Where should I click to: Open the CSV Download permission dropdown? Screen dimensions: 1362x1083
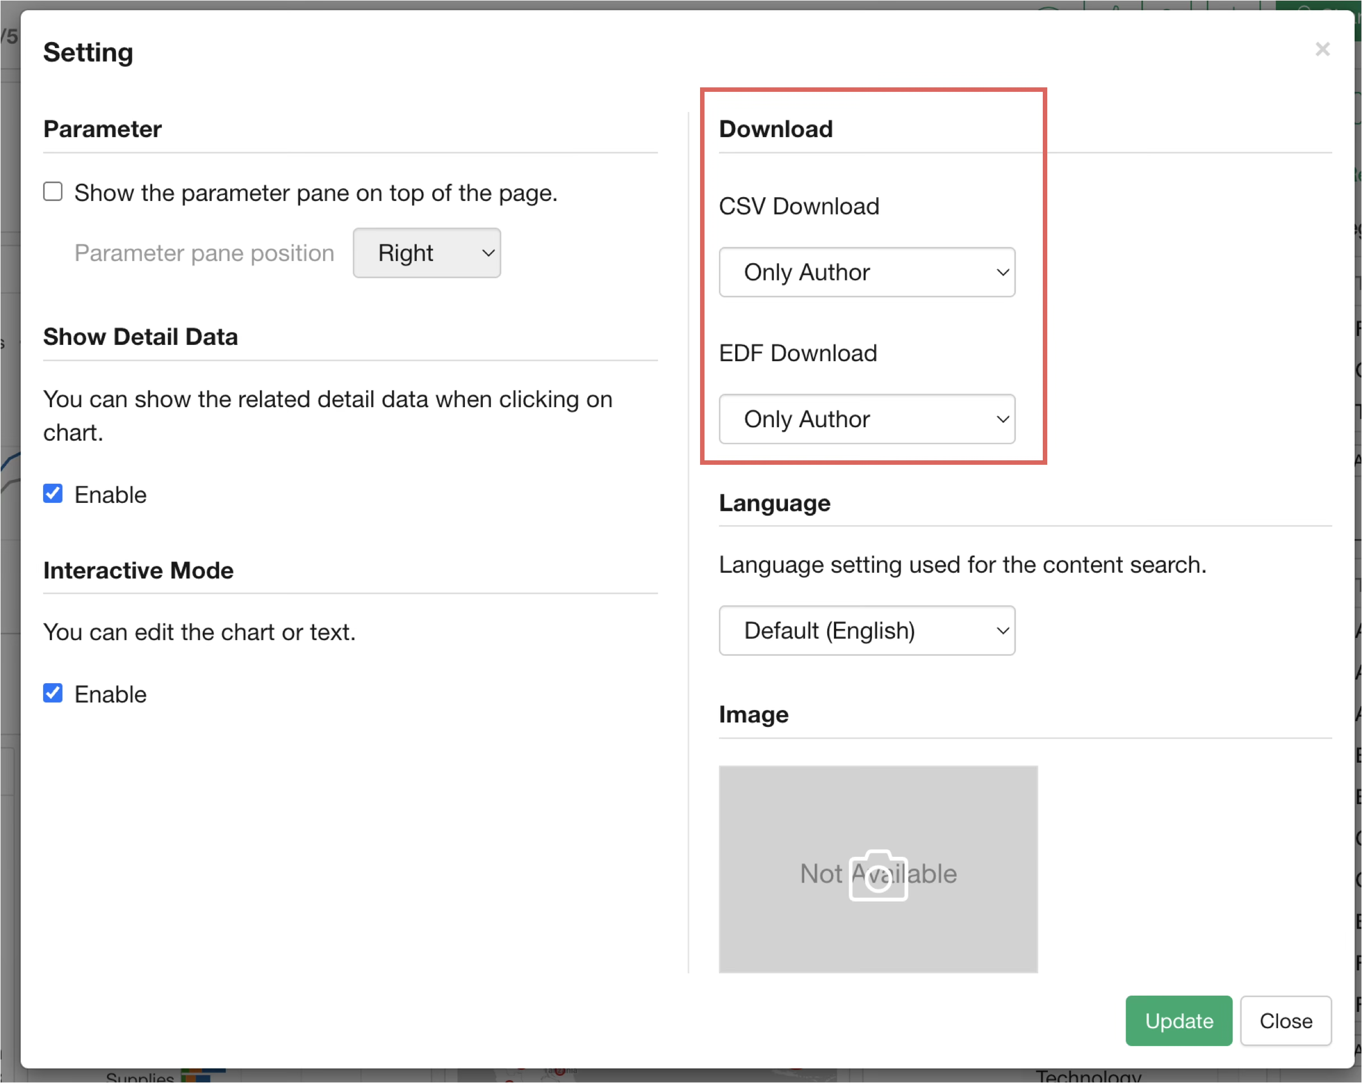click(x=866, y=272)
